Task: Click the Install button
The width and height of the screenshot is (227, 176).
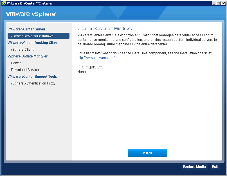Action: (147, 153)
